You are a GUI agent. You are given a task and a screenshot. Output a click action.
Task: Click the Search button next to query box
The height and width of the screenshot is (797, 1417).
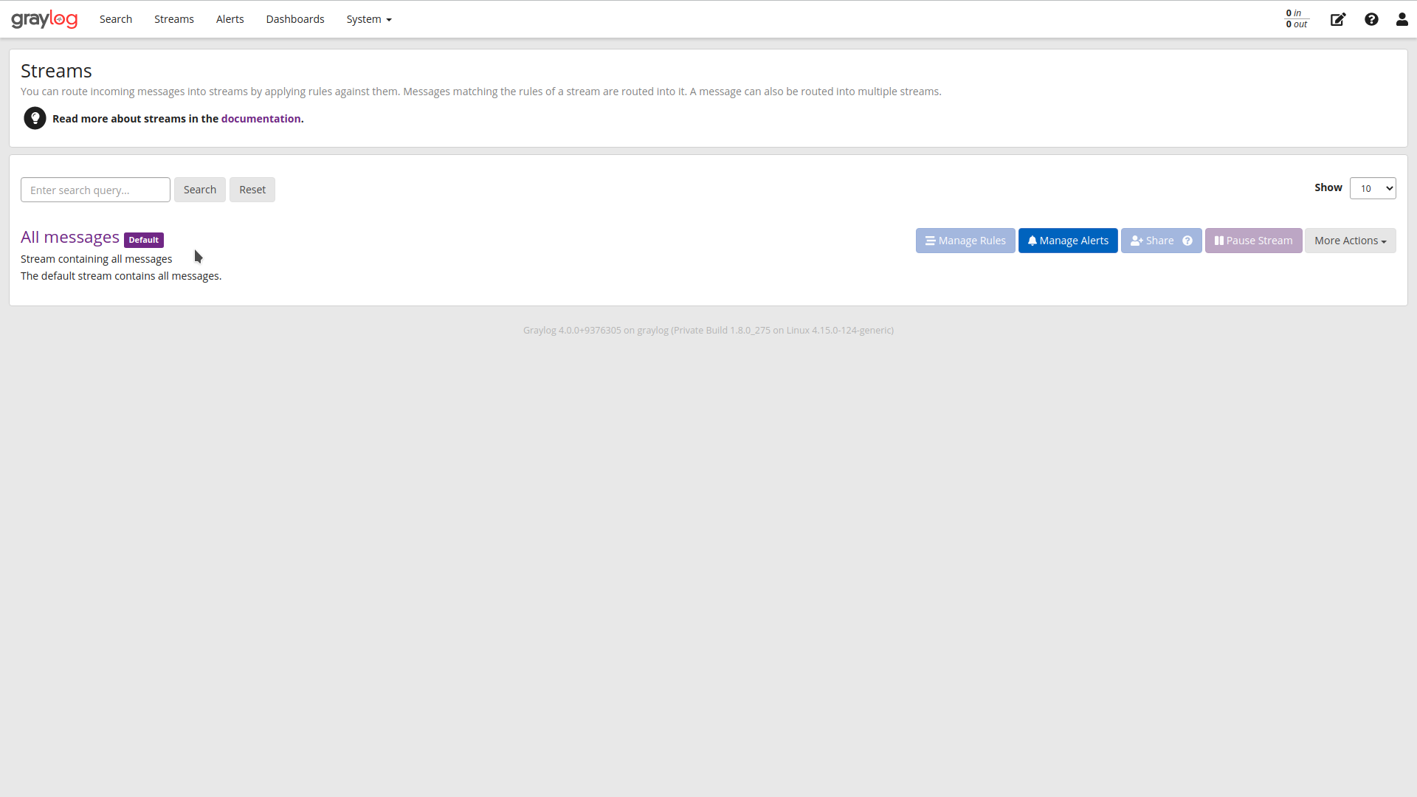(x=199, y=190)
